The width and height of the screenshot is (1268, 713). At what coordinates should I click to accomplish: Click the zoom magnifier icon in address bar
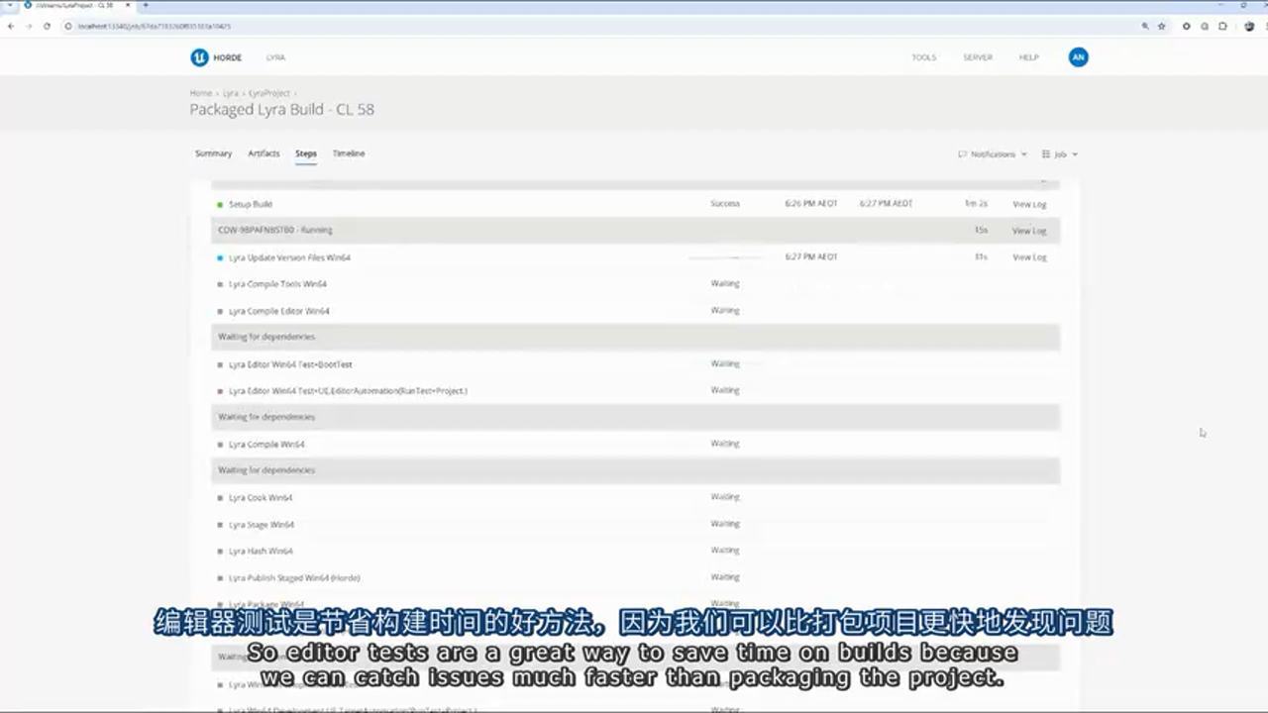pos(1145,26)
